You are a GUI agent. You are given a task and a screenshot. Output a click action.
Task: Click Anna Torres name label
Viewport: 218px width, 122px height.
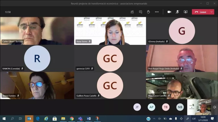[83, 42]
